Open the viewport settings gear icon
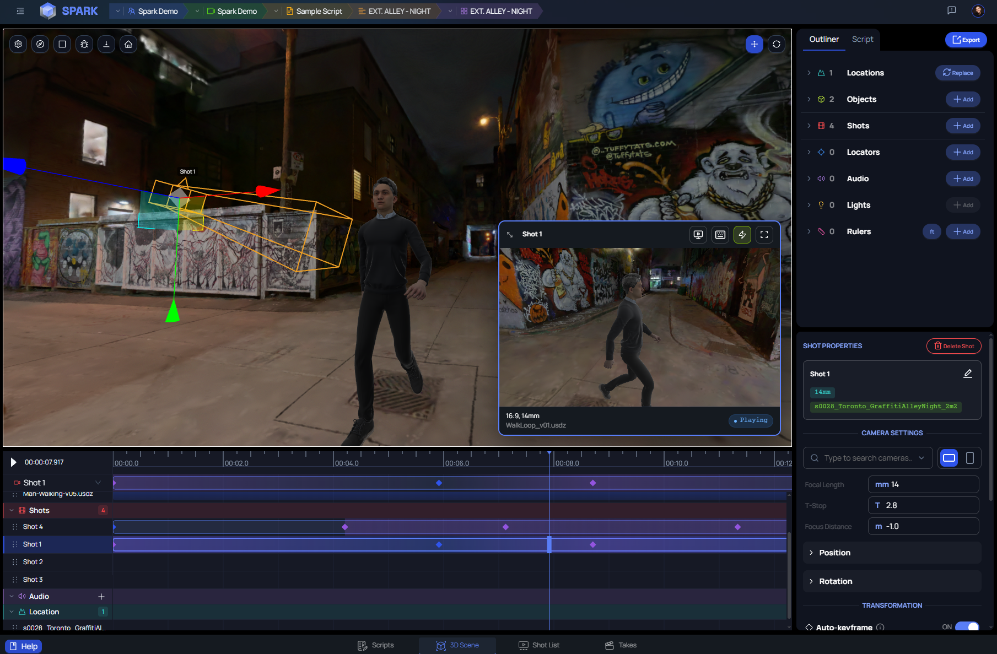This screenshot has width=997, height=654. click(x=18, y=44)
